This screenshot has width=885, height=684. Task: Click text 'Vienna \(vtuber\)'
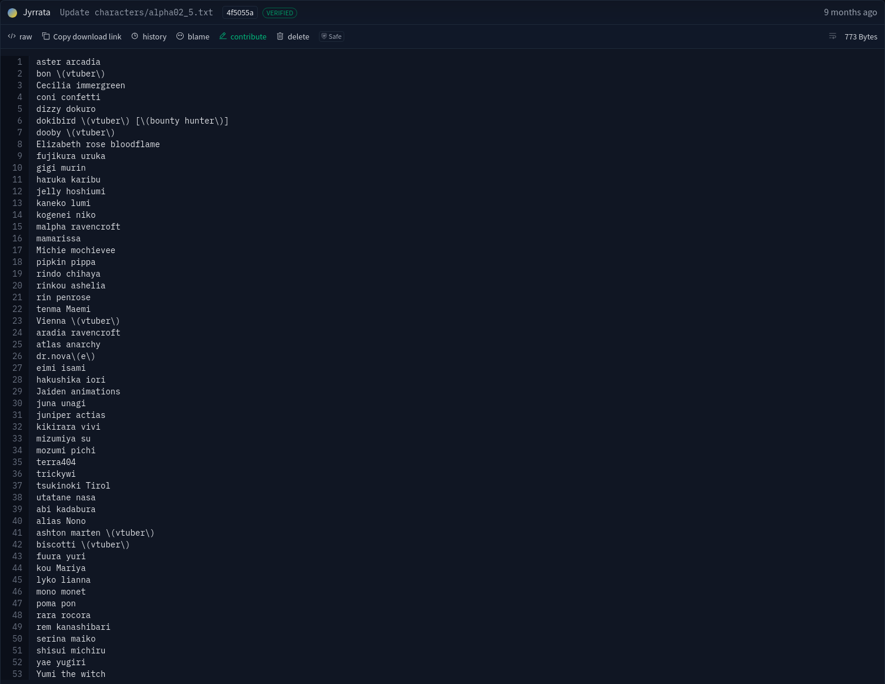point(78,321)
